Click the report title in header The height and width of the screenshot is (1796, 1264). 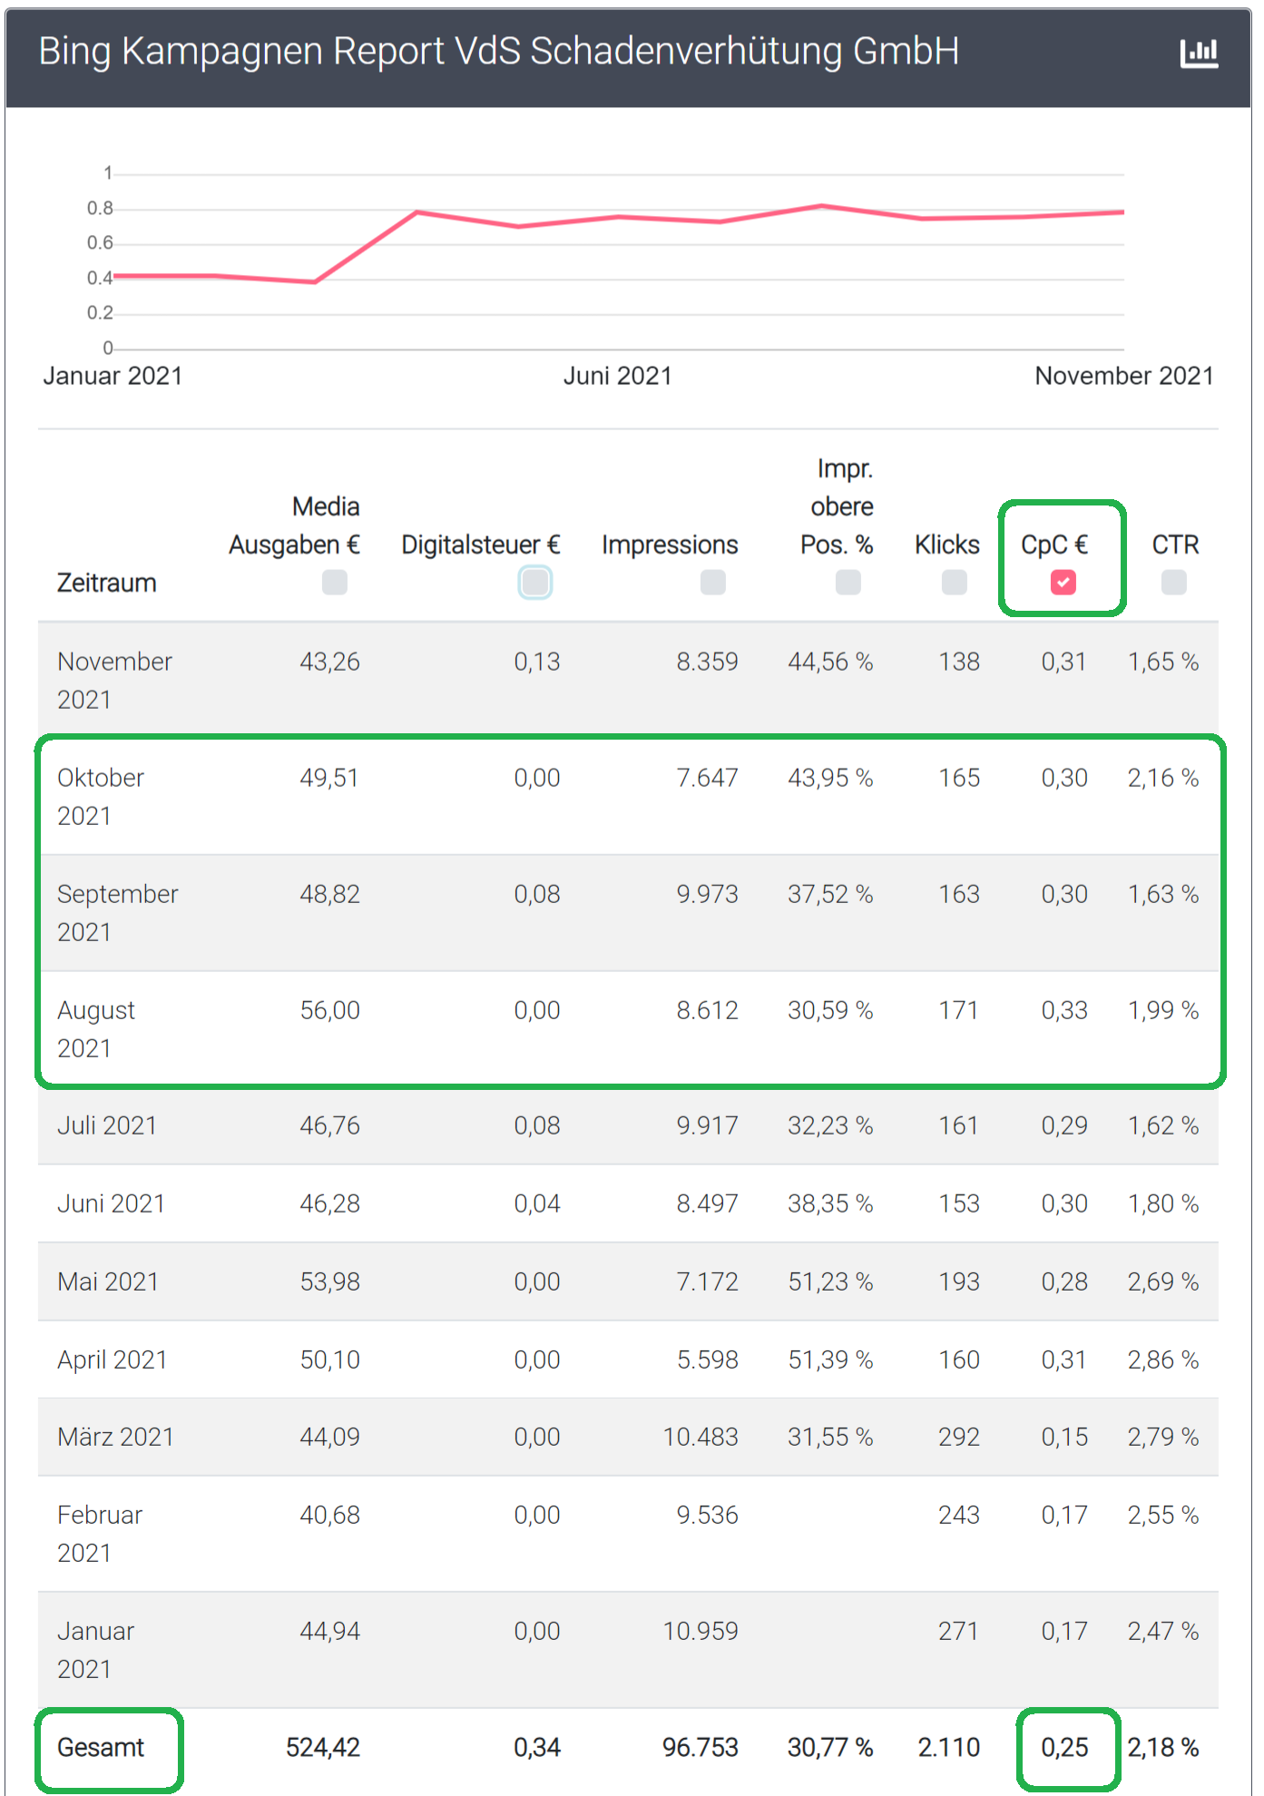click(499, 52)
